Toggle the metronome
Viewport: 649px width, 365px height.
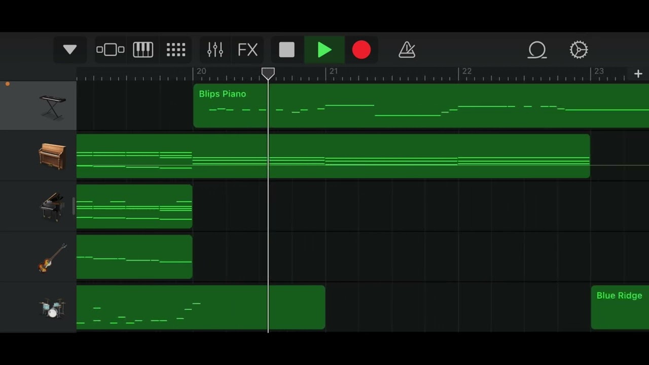click(x=407, y=50)
